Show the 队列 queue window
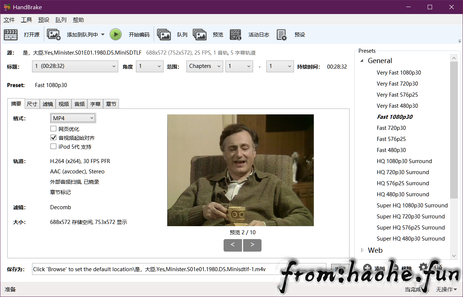 pyautogui.click(x=172, y=35)
